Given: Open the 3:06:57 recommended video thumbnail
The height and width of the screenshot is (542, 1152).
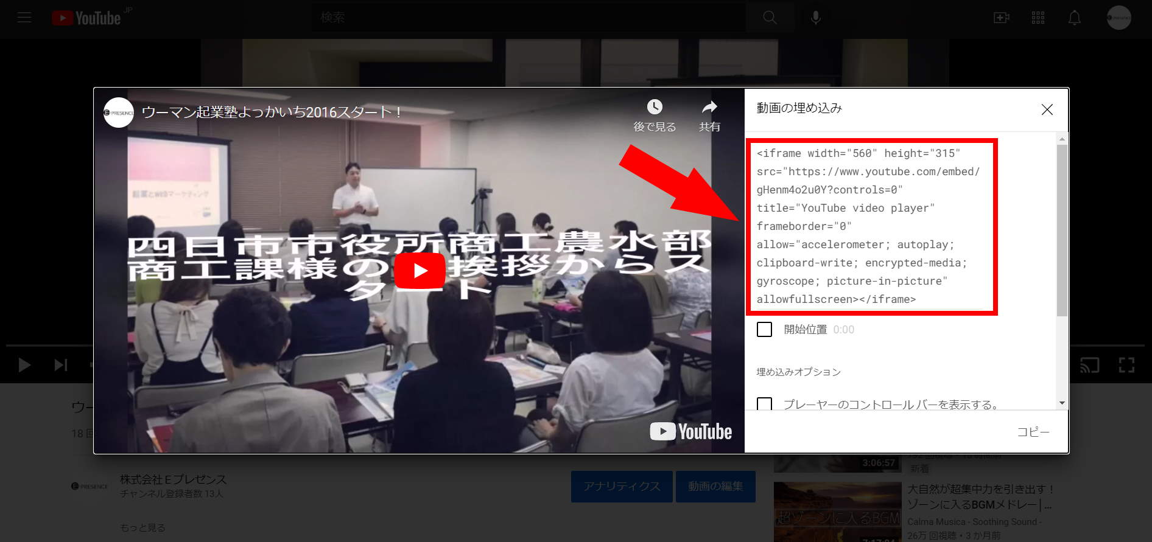Looking at the screenshot, I should point(838,464).
